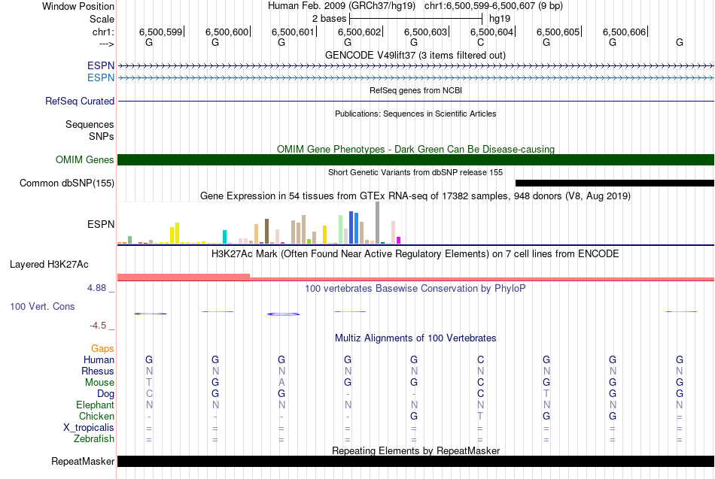Viewport: 715px width, 479px height.
Task: Click the "Rhesus" alignment row label
Action: [98, 371]
